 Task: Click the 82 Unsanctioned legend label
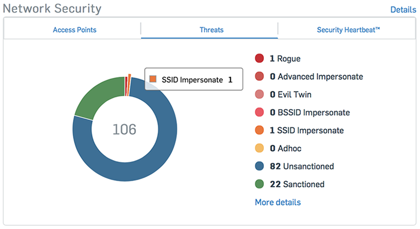(301, 166)
